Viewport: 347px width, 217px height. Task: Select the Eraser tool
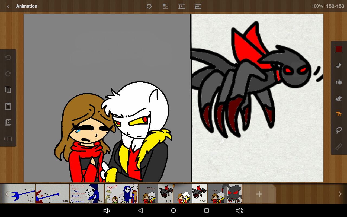point(339,98)
